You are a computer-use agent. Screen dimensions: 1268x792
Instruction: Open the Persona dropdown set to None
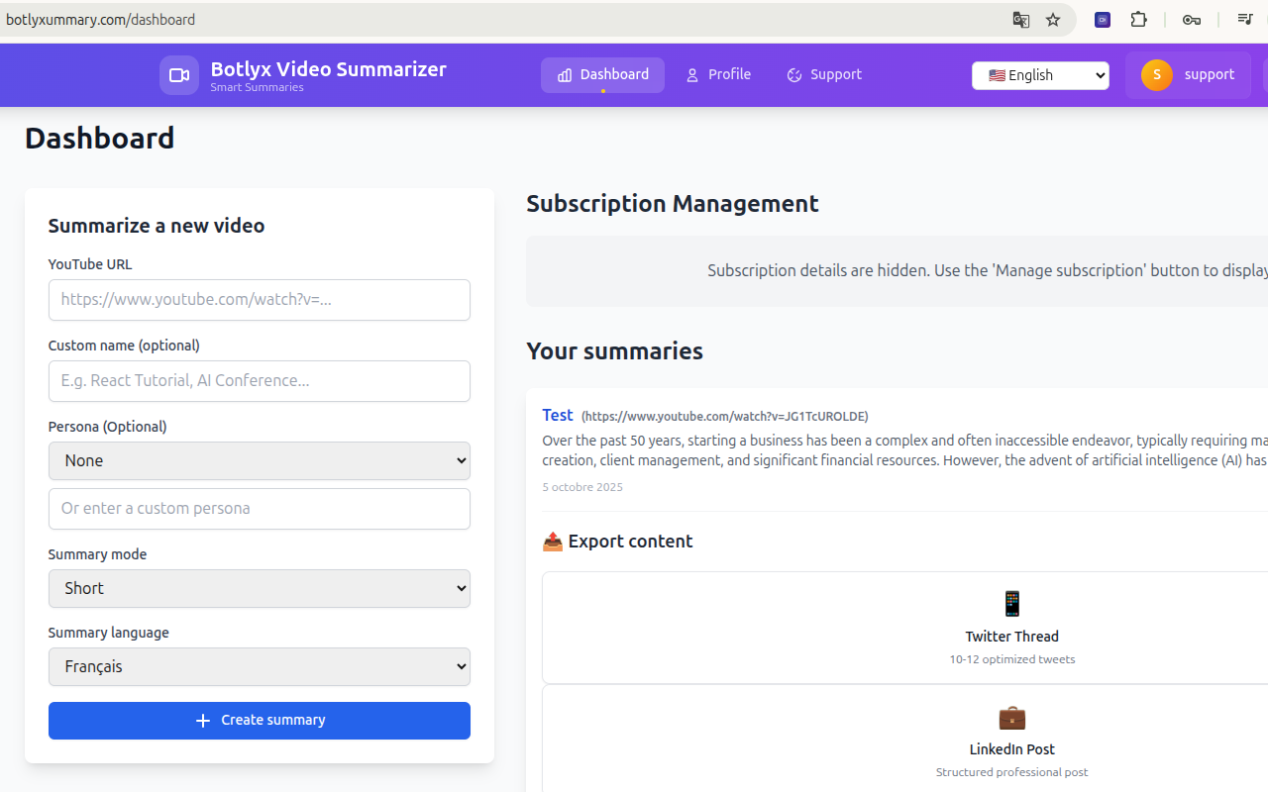tap(259, 460)
